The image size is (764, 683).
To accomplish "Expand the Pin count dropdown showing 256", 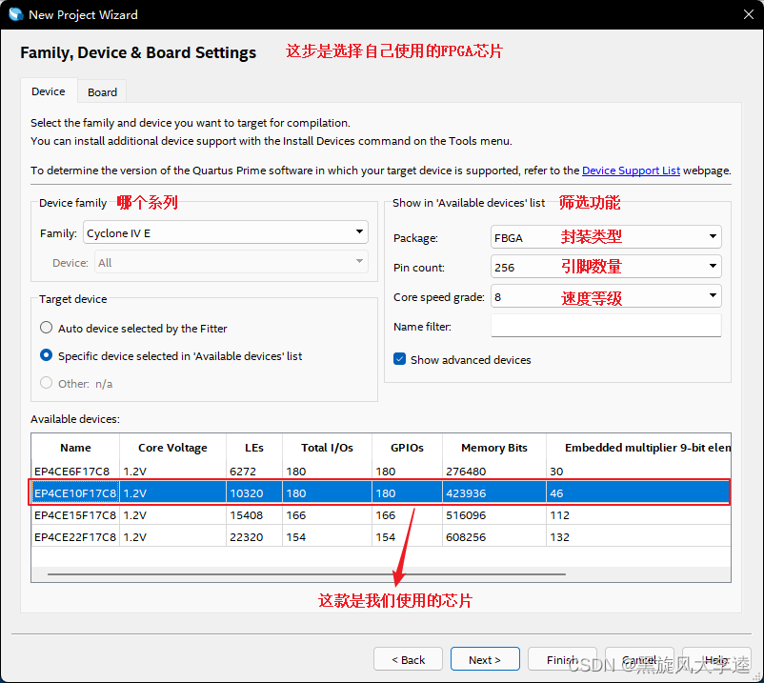I will pyautogui.click(x=606, y=267).
